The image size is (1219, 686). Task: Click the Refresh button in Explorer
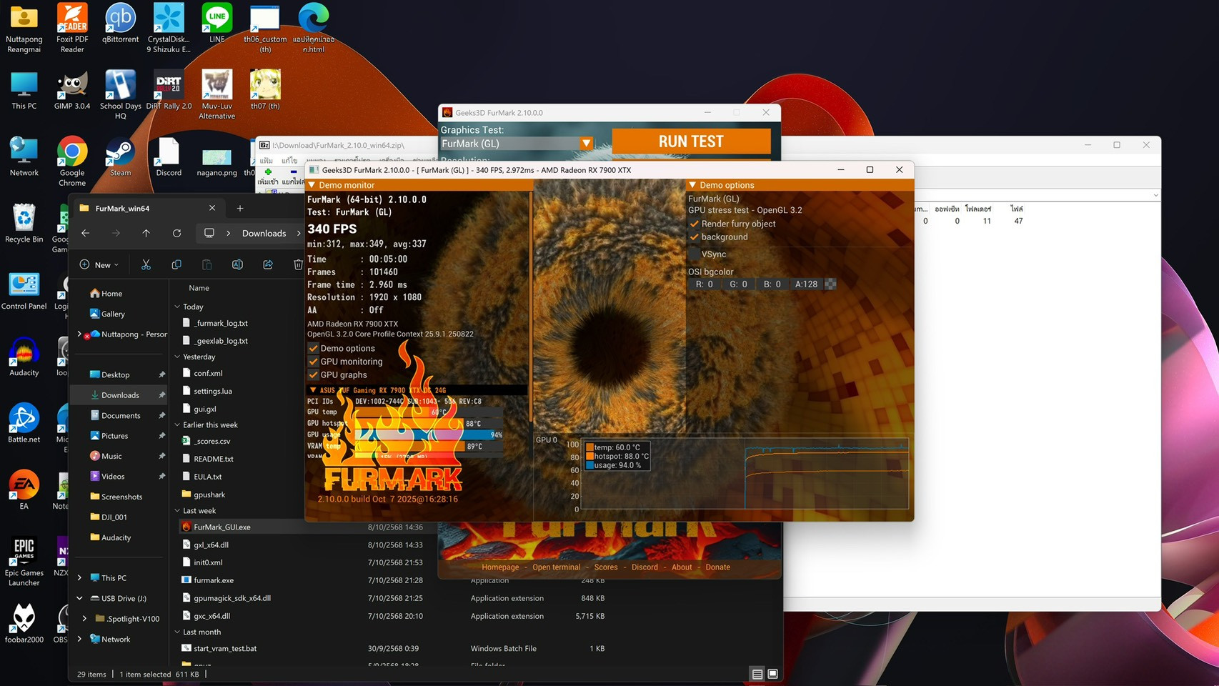pos(176,233)
